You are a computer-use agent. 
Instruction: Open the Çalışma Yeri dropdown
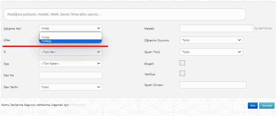(70, 28)
